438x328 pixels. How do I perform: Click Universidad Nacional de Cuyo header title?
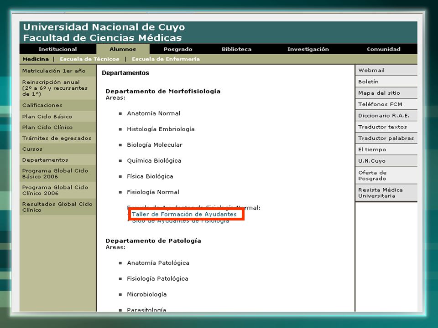pos(104,27)
